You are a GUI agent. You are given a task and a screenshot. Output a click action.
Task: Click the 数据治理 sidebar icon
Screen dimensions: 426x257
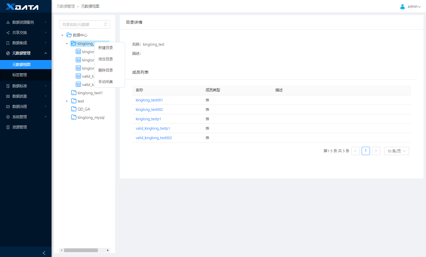8,107
